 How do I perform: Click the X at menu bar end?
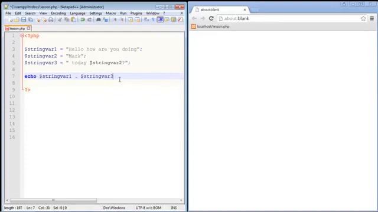click(x=182, y=13)
